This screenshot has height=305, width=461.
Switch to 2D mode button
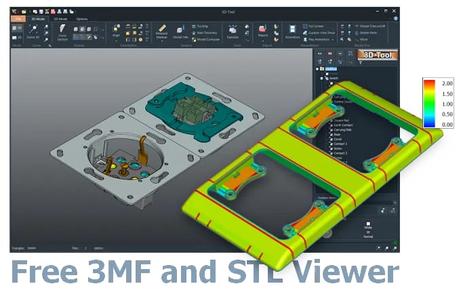tap(17, 37)
